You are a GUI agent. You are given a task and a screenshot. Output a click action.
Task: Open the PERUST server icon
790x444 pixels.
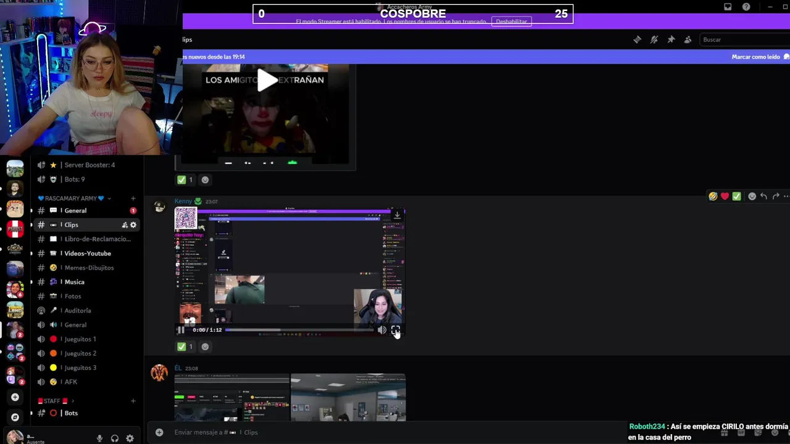15,229
